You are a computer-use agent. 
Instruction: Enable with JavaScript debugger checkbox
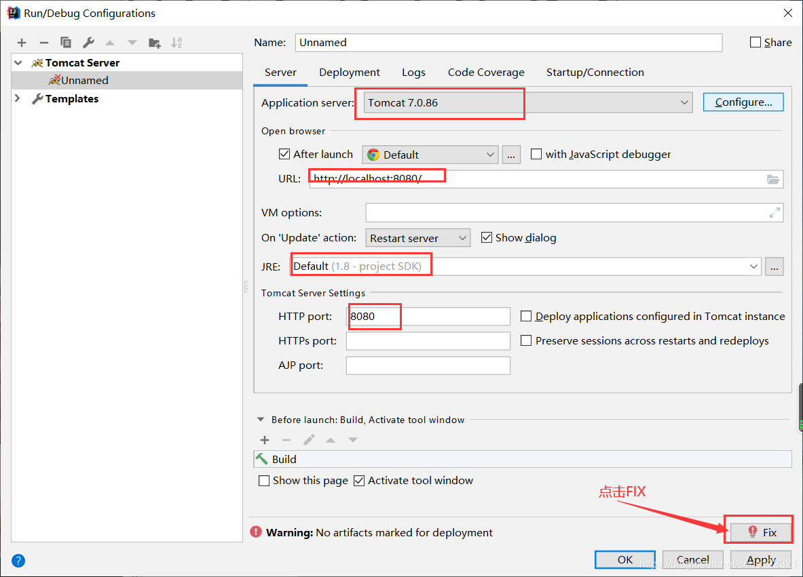click(536, 154)
